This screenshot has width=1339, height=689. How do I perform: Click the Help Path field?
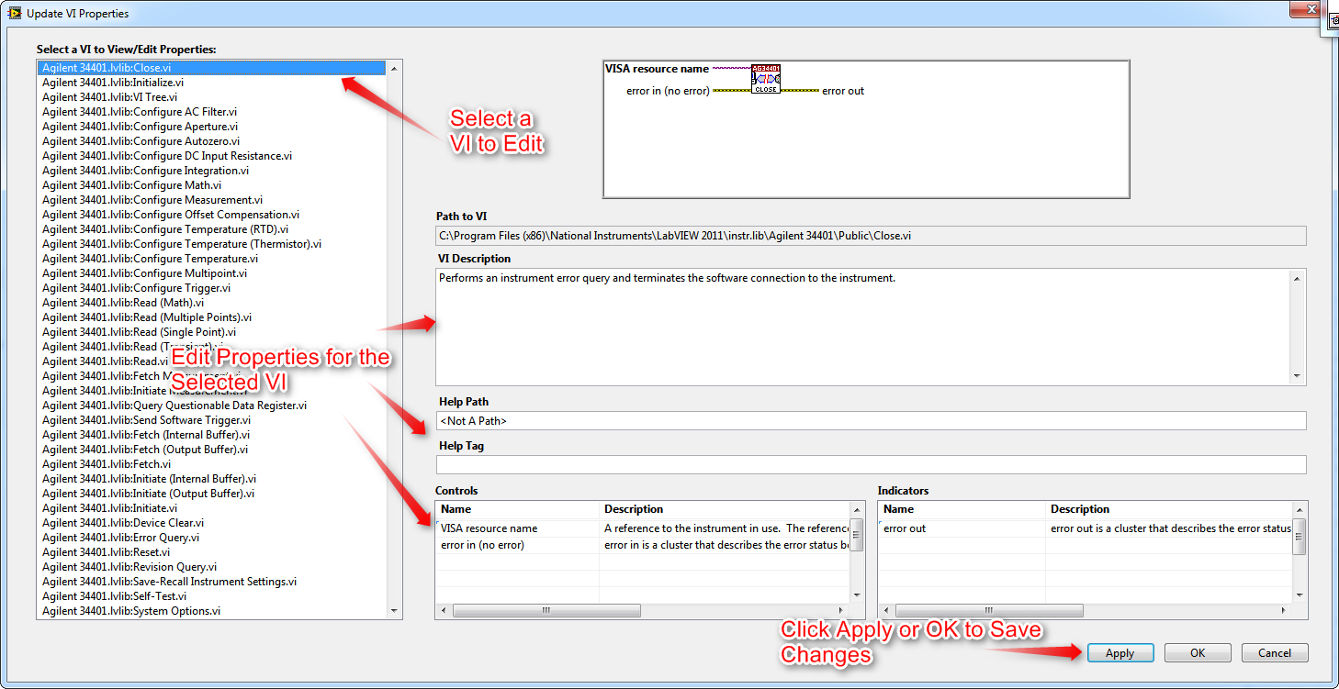click(x=871, y=421)
